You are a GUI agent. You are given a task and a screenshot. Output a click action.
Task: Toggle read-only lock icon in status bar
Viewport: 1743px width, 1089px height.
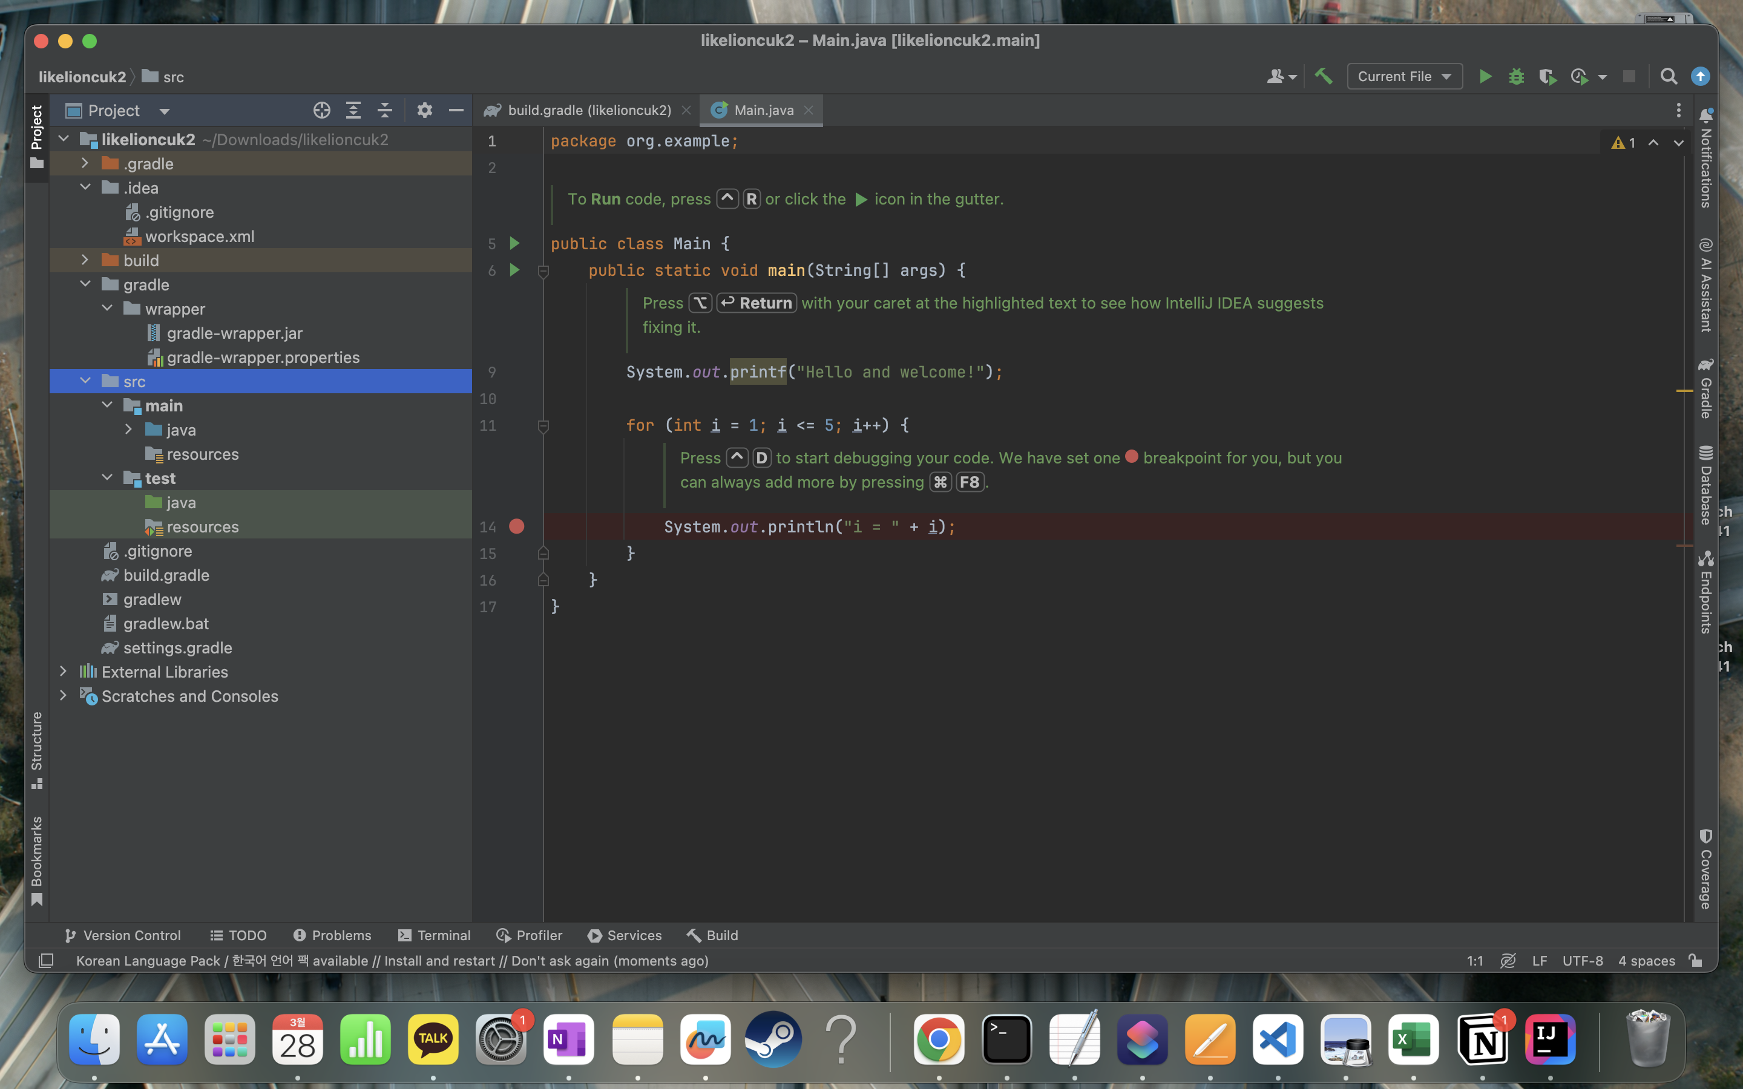click(1695, 961)
